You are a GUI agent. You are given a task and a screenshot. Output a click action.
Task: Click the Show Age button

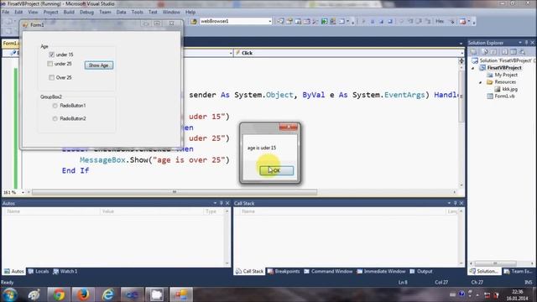[x=99, y=65]
